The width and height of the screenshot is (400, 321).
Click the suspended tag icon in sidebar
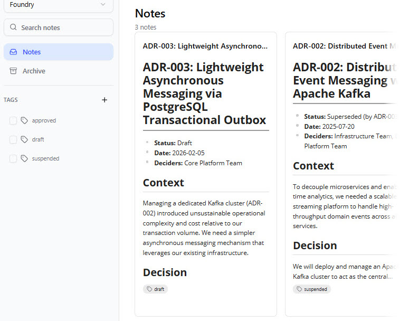24,159
